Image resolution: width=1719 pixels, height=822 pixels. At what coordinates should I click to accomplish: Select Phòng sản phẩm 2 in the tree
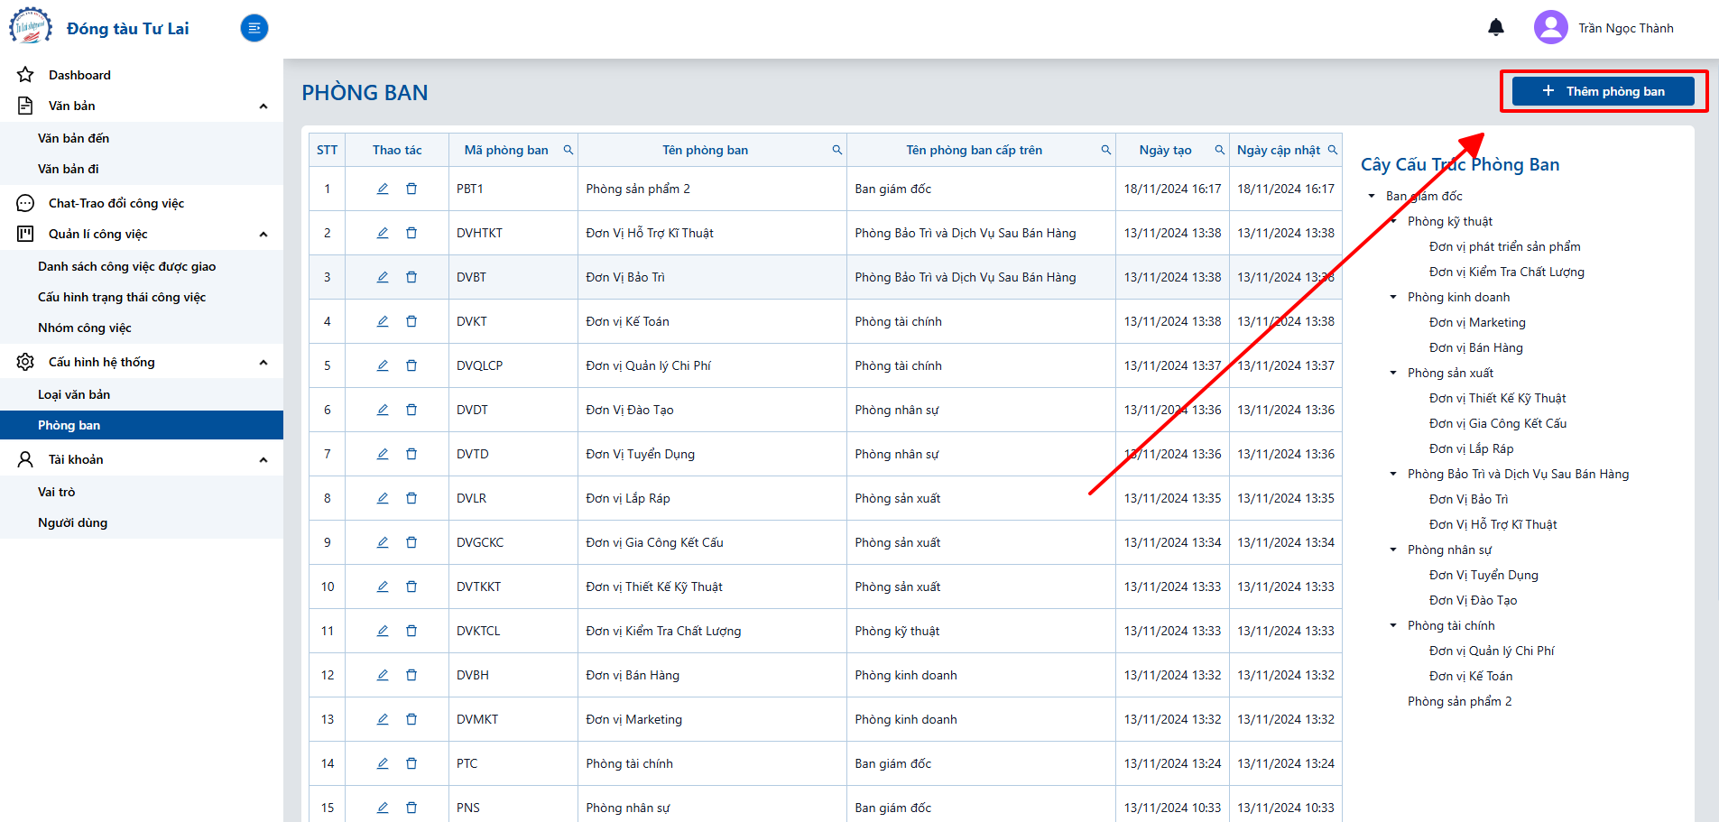tap(1459, 701)
